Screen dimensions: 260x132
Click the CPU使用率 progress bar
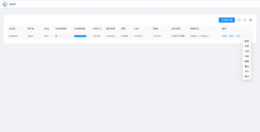click(x=63, y=36)
